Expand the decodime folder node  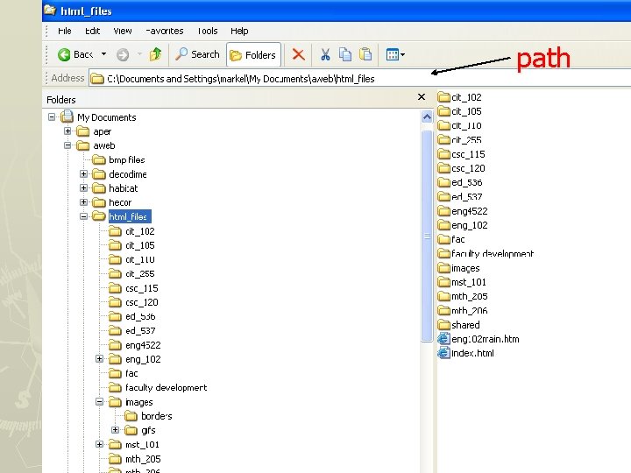click(x=83, y=173)
